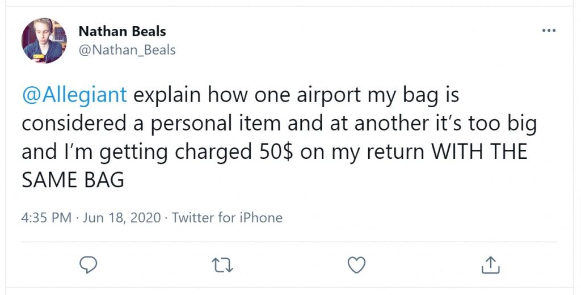Click the capitalized words WITH THE
The width and height of the screenshot is (581, 295).
pyautogui.click(x=480, y=152)
